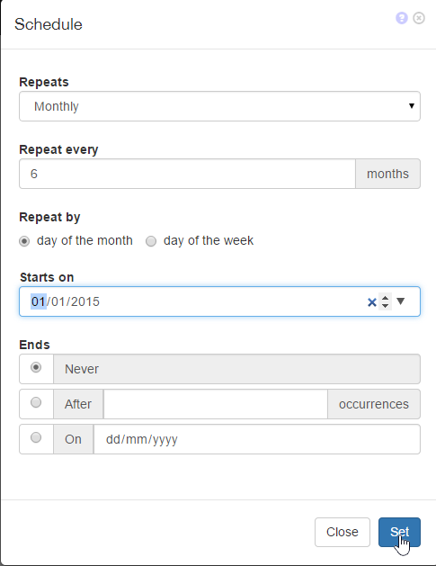Viewport: 436px width, 566px height.
Task: Clear the Starts on date with X icon
Action: point(372,302)
